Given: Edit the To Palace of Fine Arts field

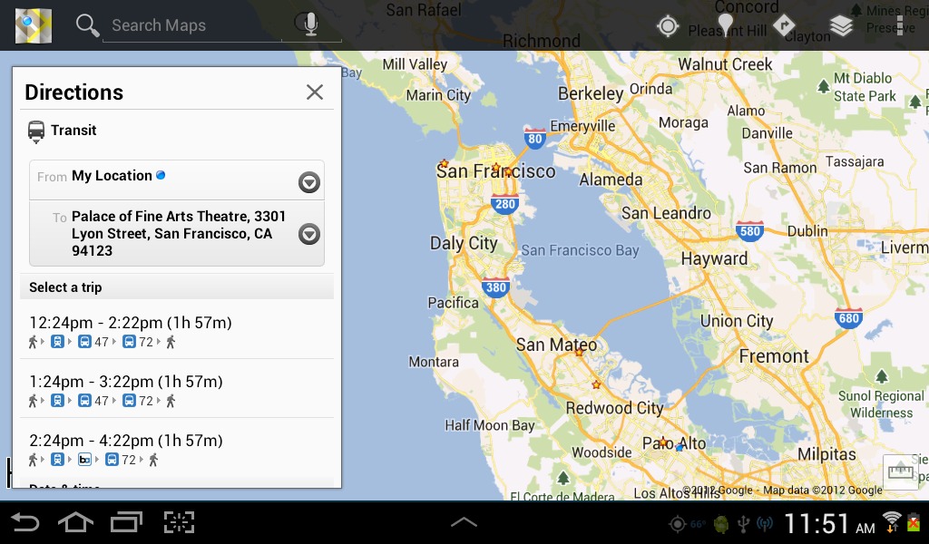Looking at the screenshot, I should pyautogui.click(x=177, y=233).
